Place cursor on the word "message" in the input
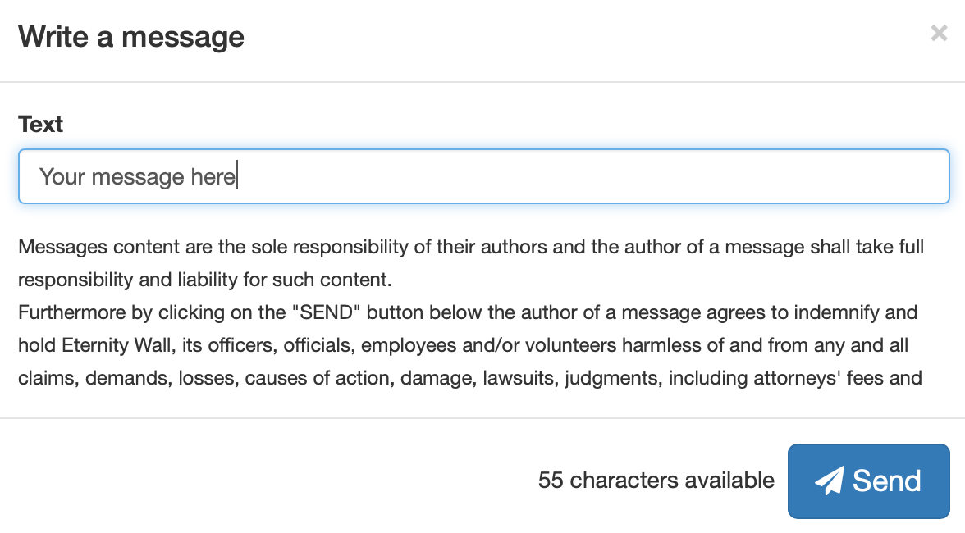 tap(138, 177)
